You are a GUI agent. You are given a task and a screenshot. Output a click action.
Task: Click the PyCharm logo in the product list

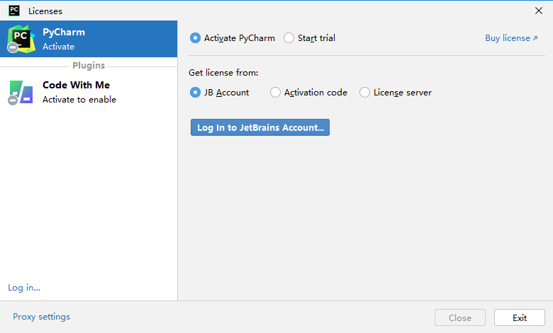[x=21, y=38]
